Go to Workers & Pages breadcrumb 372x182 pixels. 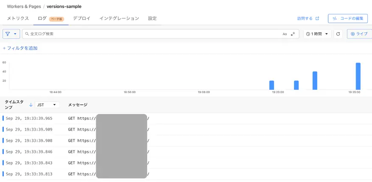pyautogui.click(x=24, y=6)
